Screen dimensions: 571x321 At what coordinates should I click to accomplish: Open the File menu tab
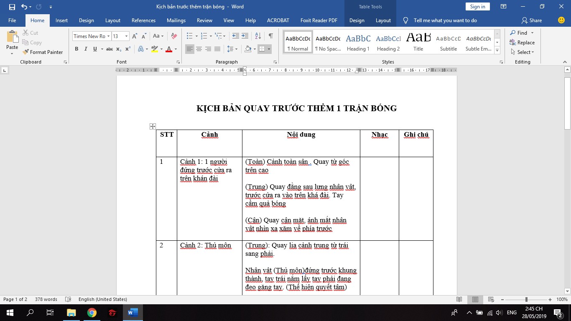coord(12,20)
